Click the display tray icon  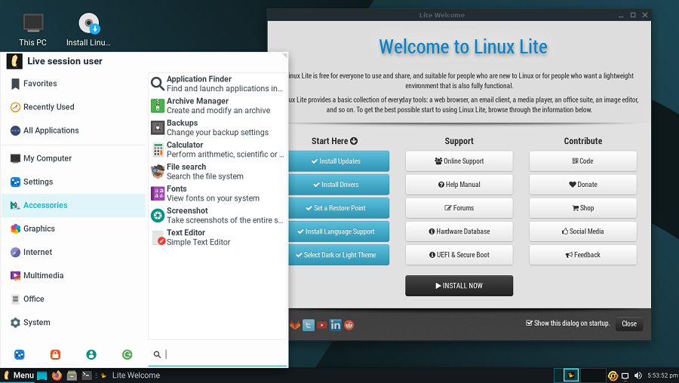(x=625, y=375)
